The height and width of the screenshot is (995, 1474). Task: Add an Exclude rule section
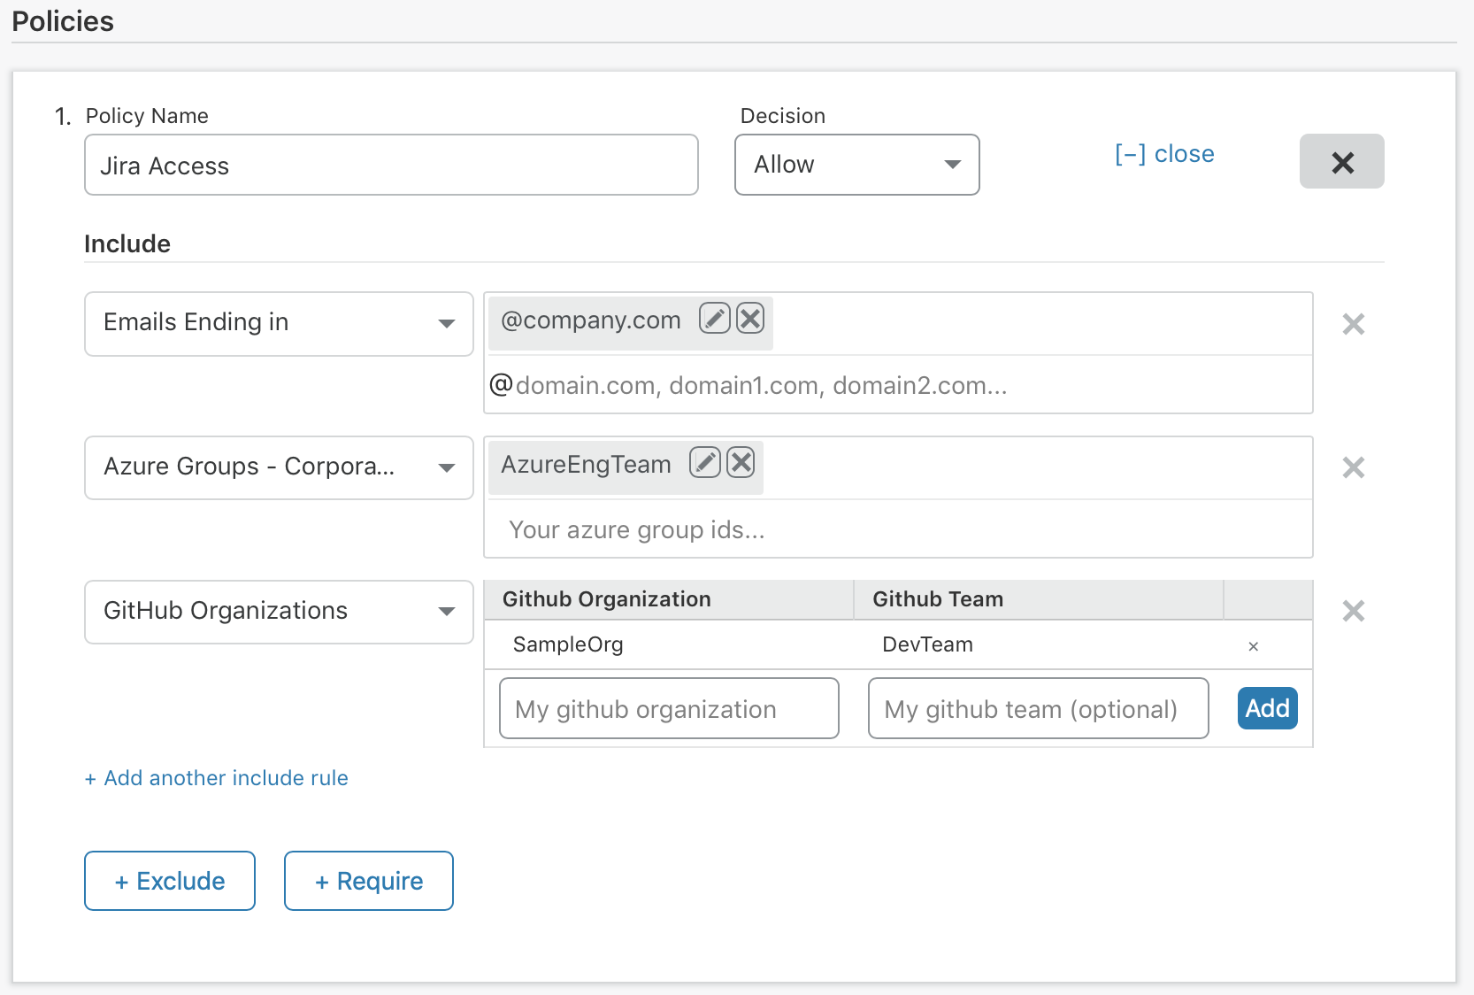pos(170,881)
